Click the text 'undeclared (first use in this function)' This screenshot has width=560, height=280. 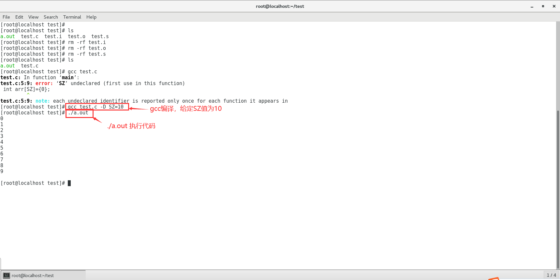[128, 83]
